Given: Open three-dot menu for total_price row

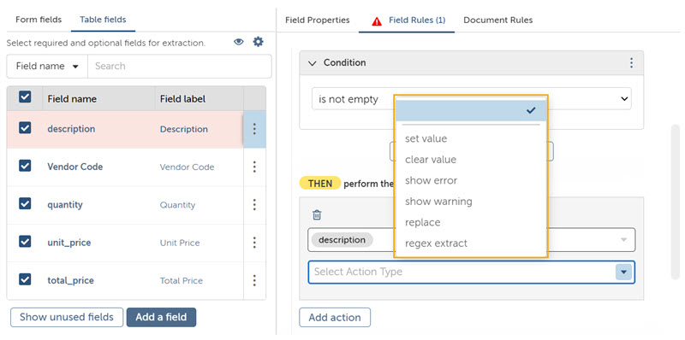Looking at the screenshot, I should point(254,281).
